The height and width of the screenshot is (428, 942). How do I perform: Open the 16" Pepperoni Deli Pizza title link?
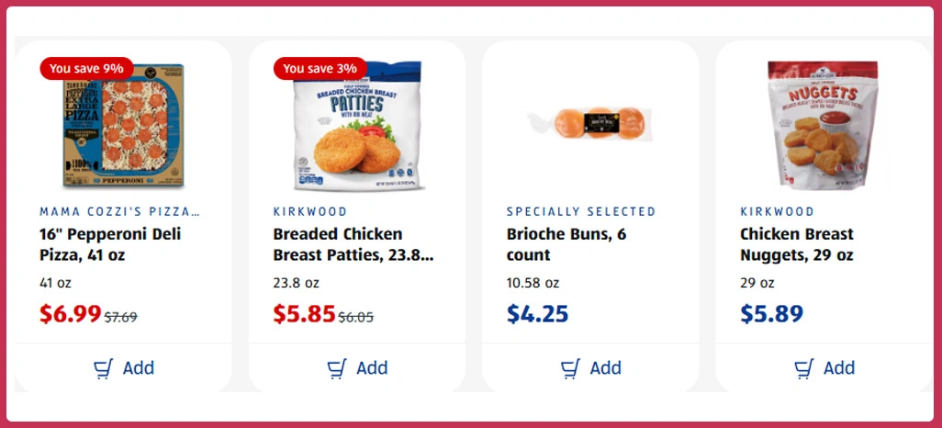(110, 244)
